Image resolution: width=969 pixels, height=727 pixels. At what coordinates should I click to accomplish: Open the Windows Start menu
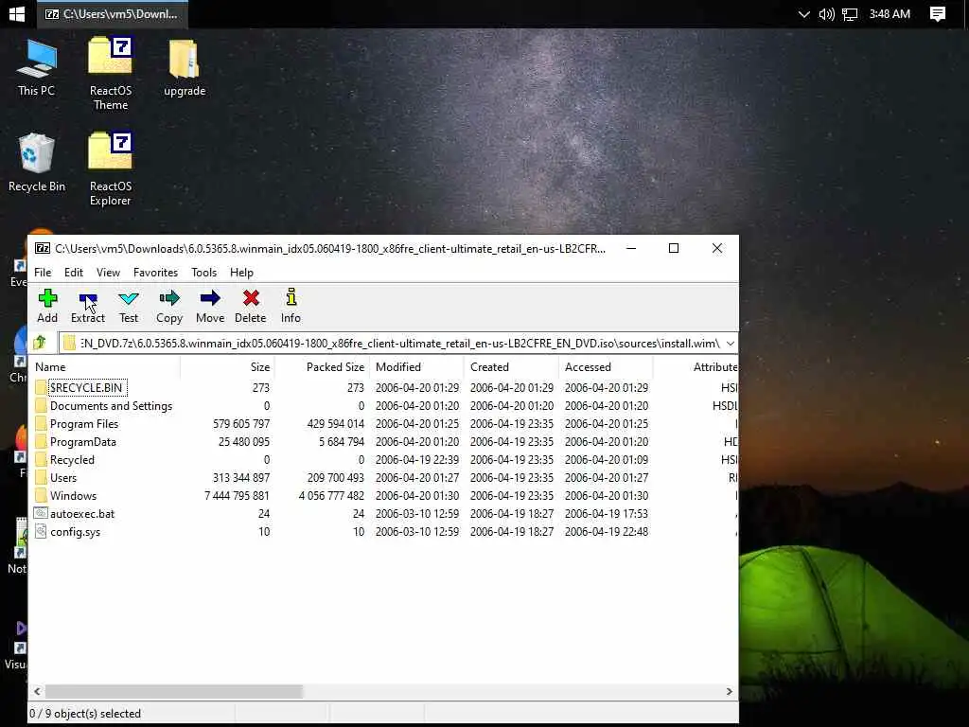[x=17, y=13]
